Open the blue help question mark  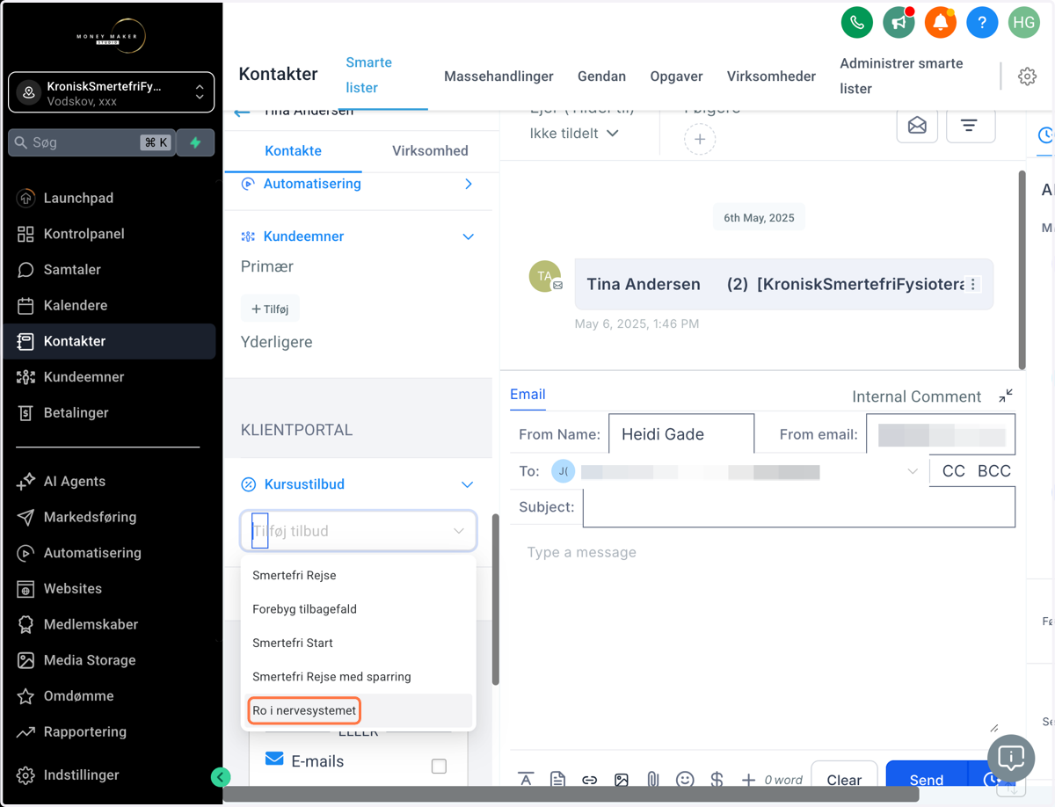[982, 23]
